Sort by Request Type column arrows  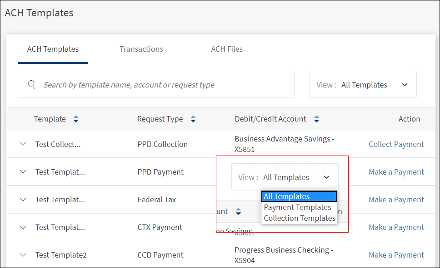tap(193, 119)
